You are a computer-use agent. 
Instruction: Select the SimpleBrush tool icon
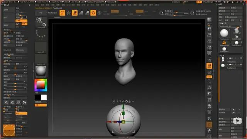pyautogui.click(x=224, y=43)
